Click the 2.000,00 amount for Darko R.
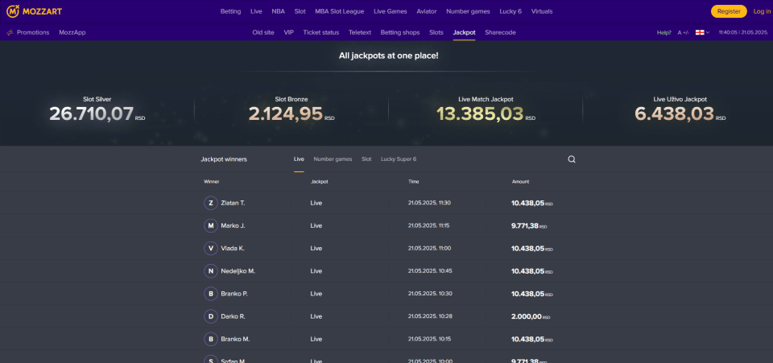Viewport: 773px width, 363px height. point(527,316)
